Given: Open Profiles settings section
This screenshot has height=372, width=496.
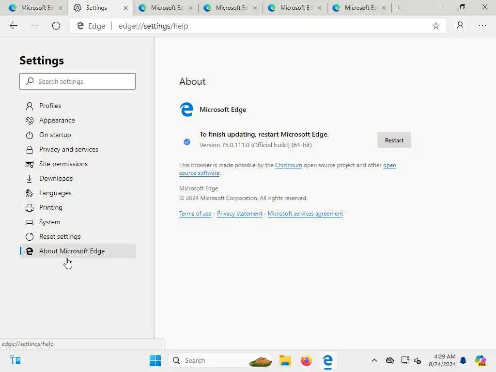Looking at the screenshot, I should (x=78, y=106).
